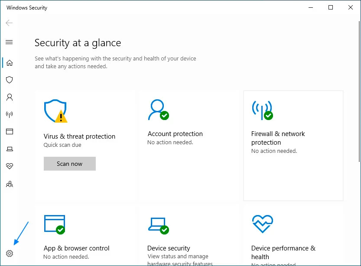Select the Device security laptop icon

click(10, 149)
